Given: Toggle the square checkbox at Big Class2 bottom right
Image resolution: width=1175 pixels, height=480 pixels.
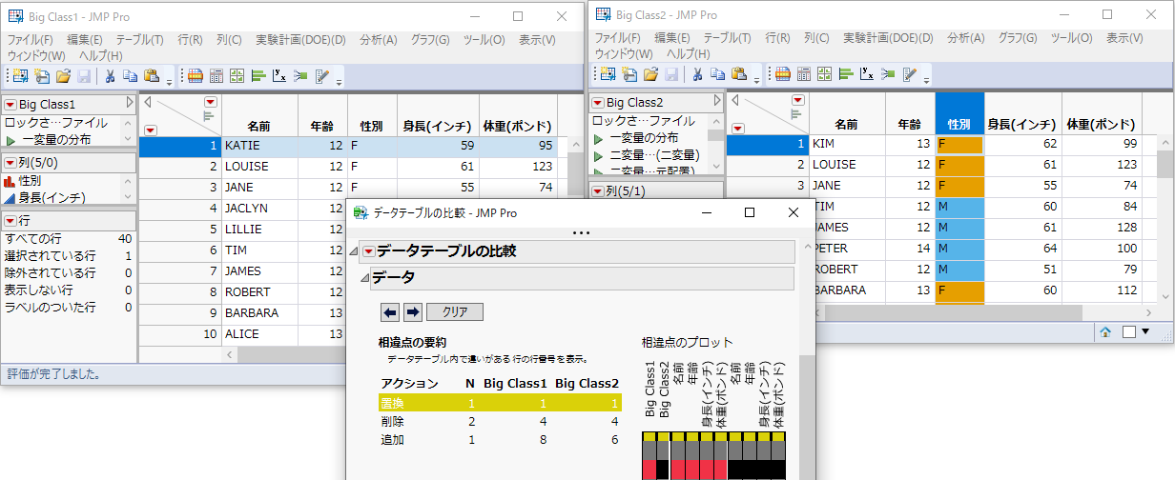Looking at the screenshot, I should click(x=1128, y=331).
